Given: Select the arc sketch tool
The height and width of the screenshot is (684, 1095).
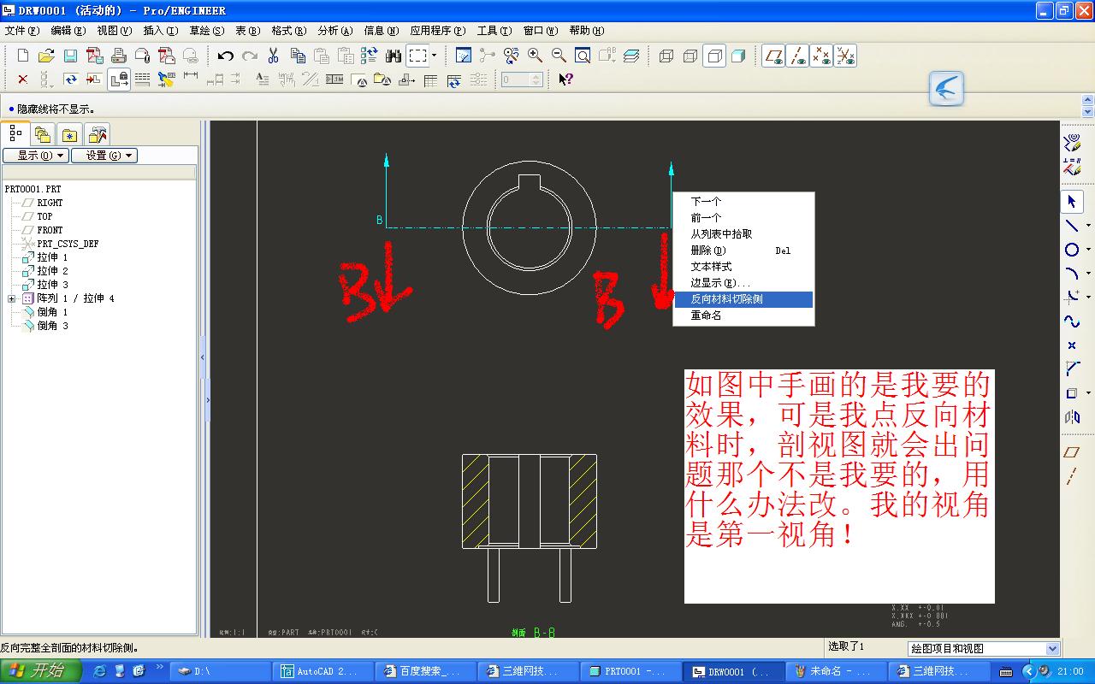Looking at the screenshot, I should 1072,274.
